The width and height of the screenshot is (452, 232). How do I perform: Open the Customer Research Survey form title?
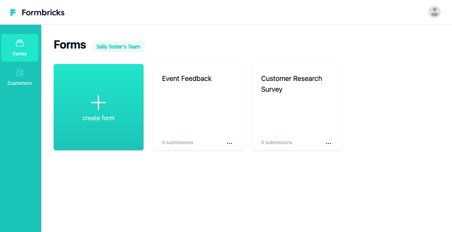coord(291,84)
